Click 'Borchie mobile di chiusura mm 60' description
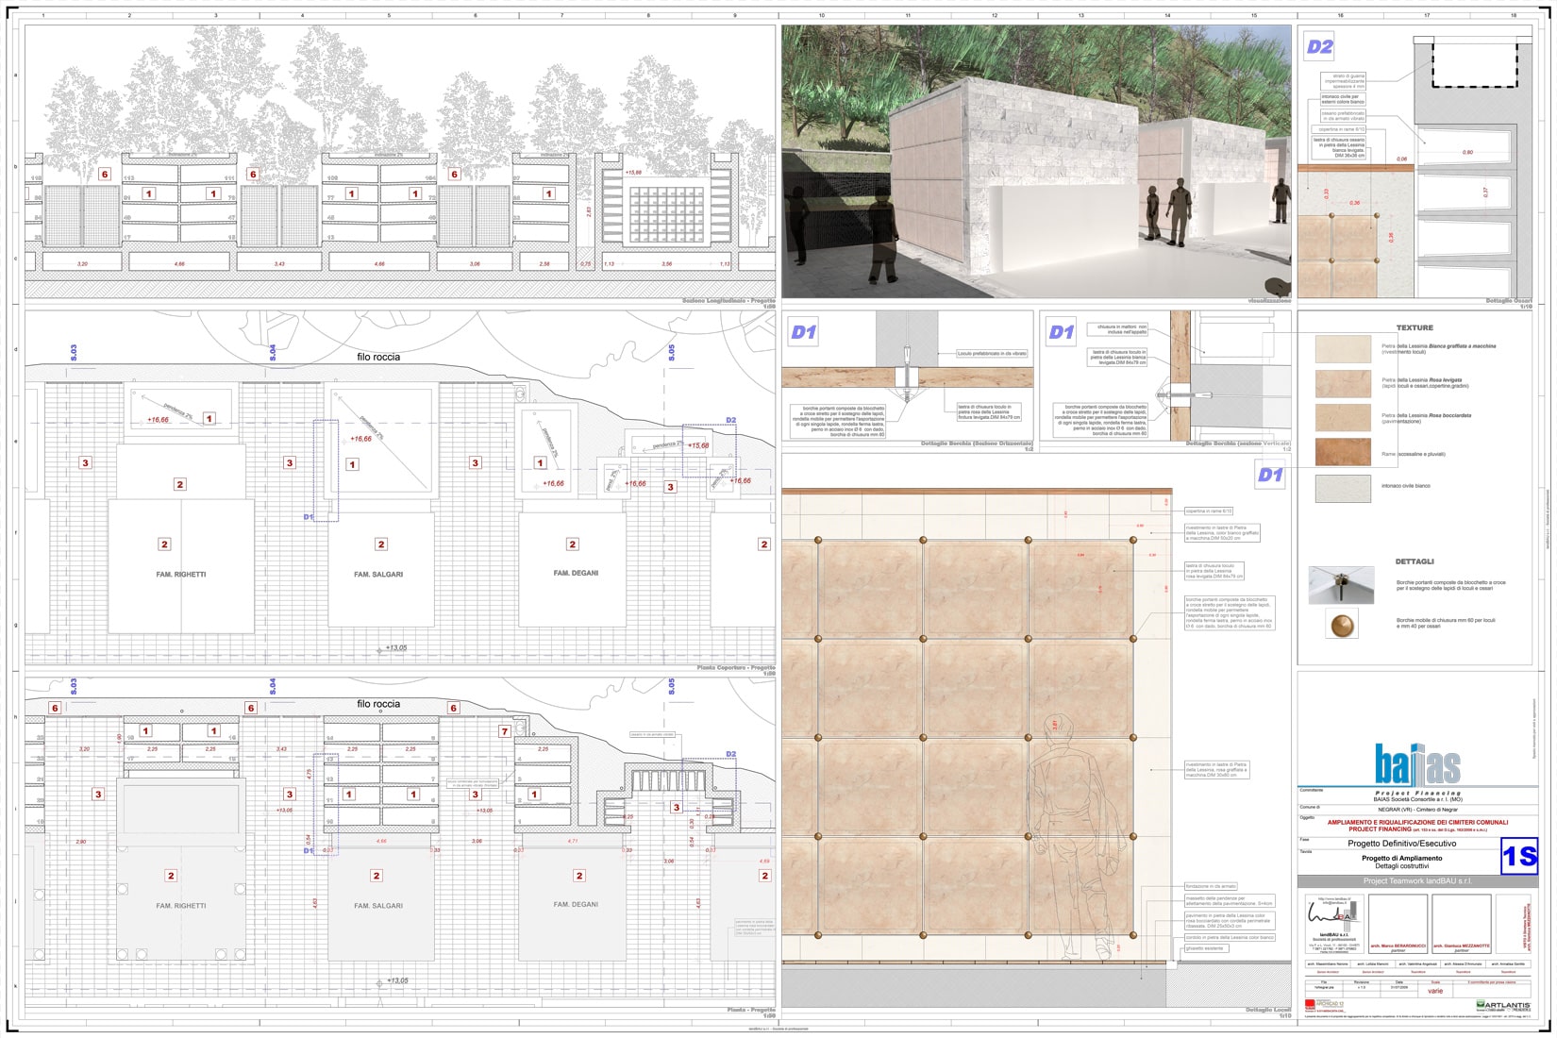The width and height of the screenshot is (1557, 1038). (x=1447, y=623)
